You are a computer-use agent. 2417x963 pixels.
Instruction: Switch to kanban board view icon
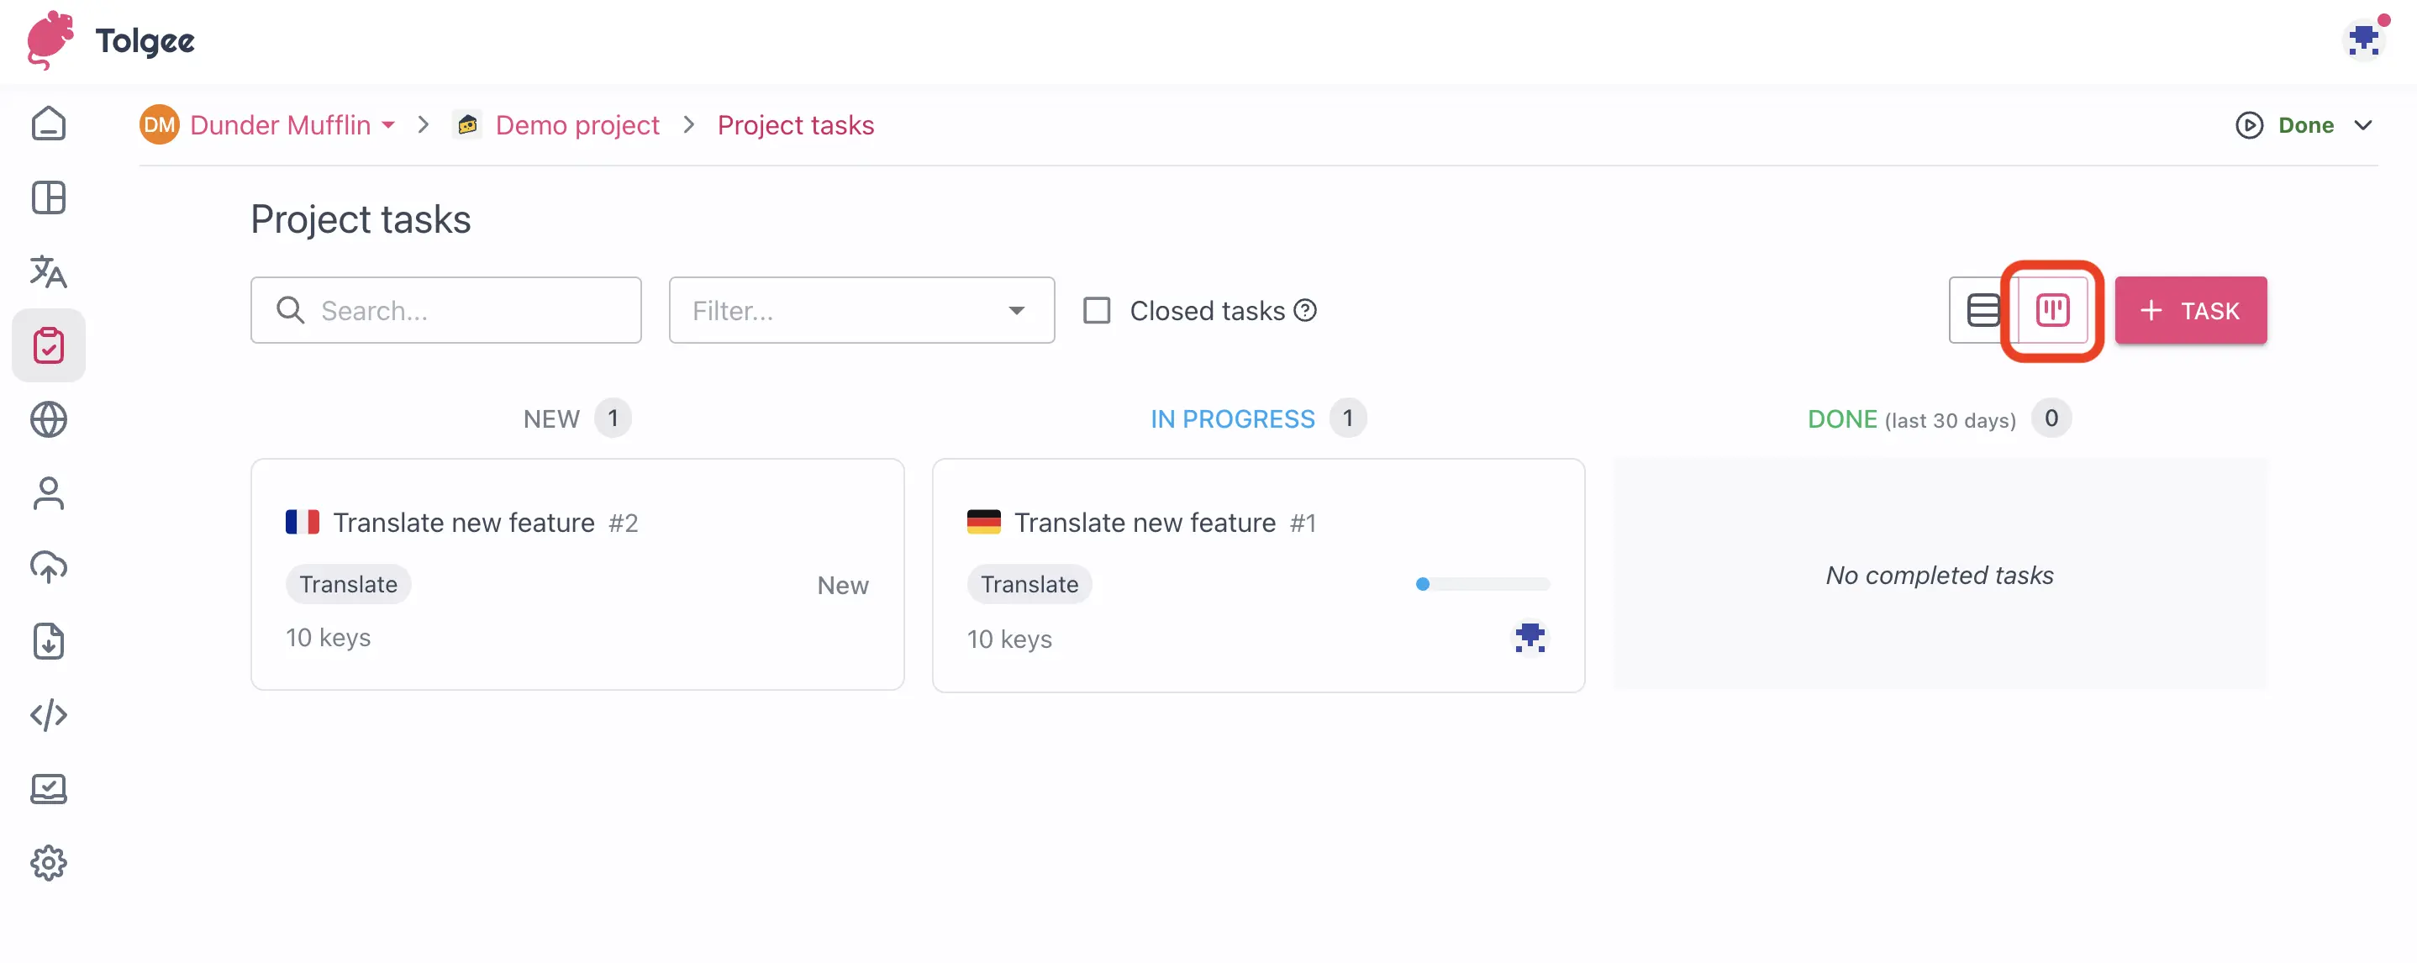point(2054,311)
